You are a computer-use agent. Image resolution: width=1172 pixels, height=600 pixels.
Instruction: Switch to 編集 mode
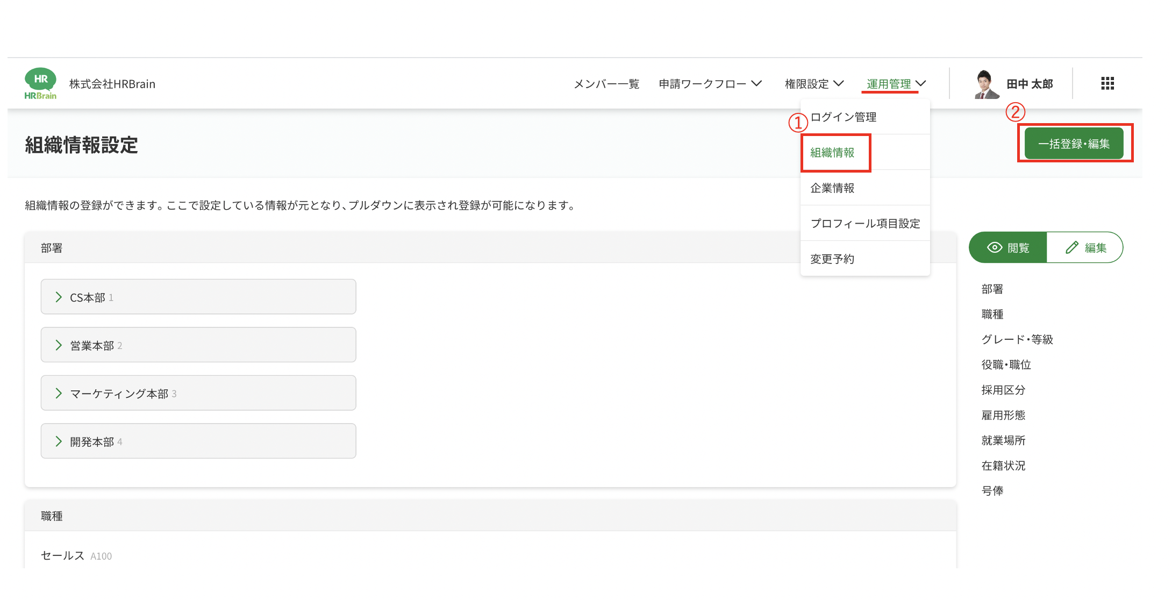1085,247
